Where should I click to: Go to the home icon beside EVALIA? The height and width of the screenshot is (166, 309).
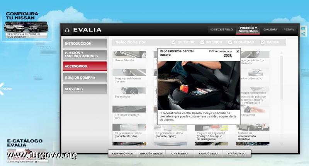[67, 30]
